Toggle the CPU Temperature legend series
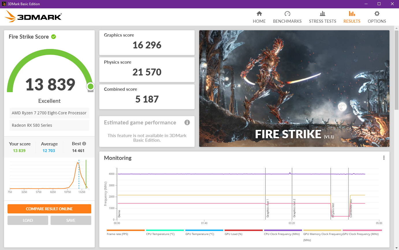399x250 pixels. click(x=165, y=232)
